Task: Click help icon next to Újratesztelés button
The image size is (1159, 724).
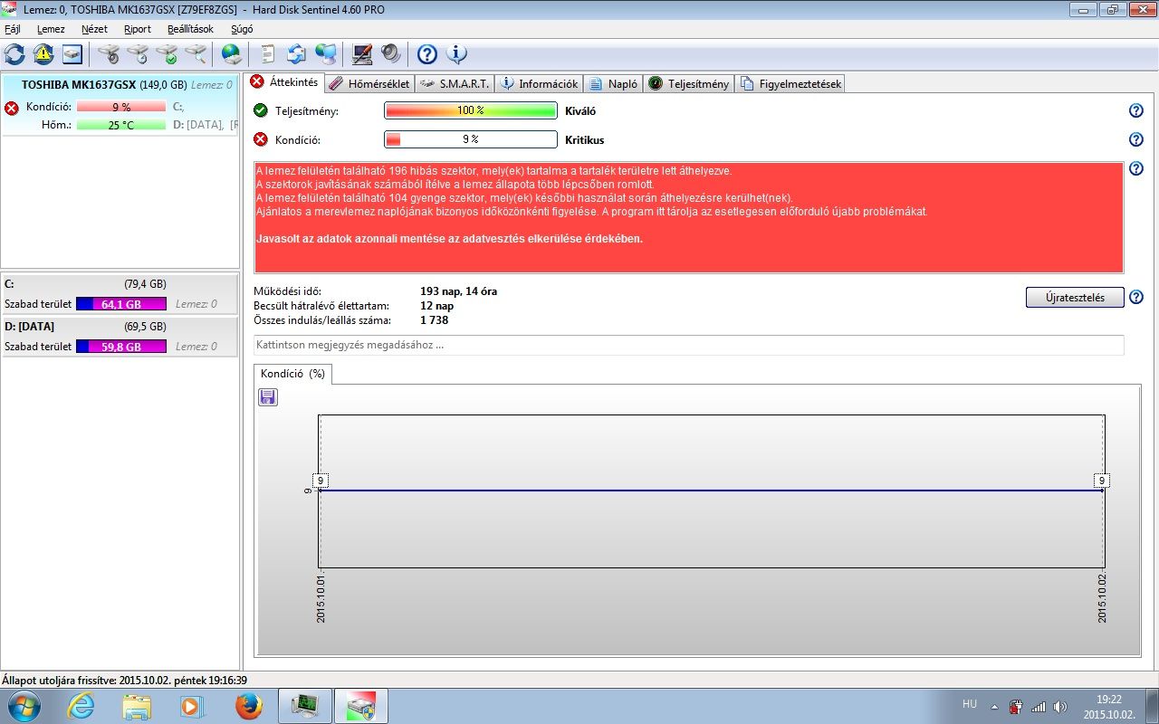Action: click(1136, 297)
